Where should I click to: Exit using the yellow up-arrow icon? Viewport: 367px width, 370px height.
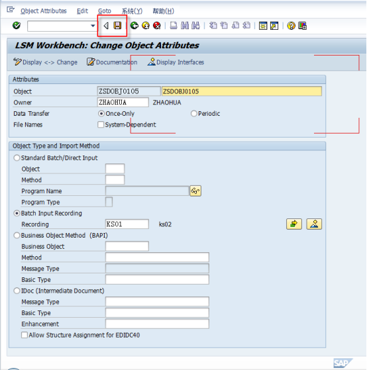point(146,26)
